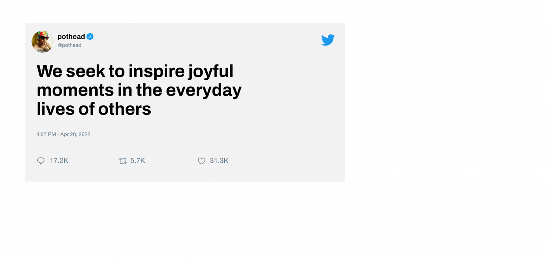This screenshot has width=551, height=261.
Task: Click the tweet line "lives of others"
Action: (94, 109)
